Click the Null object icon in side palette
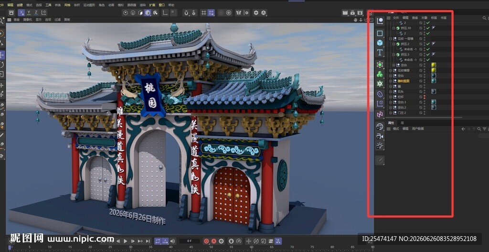The image size is (489, 252). coord(380,21)
